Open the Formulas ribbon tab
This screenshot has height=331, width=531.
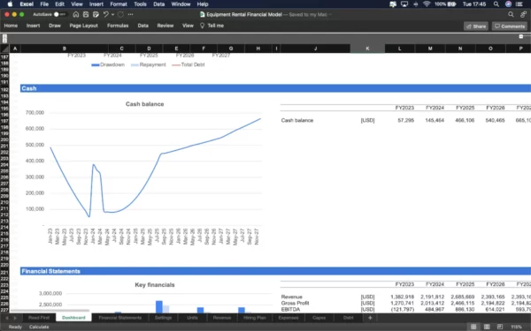[118, 26]
